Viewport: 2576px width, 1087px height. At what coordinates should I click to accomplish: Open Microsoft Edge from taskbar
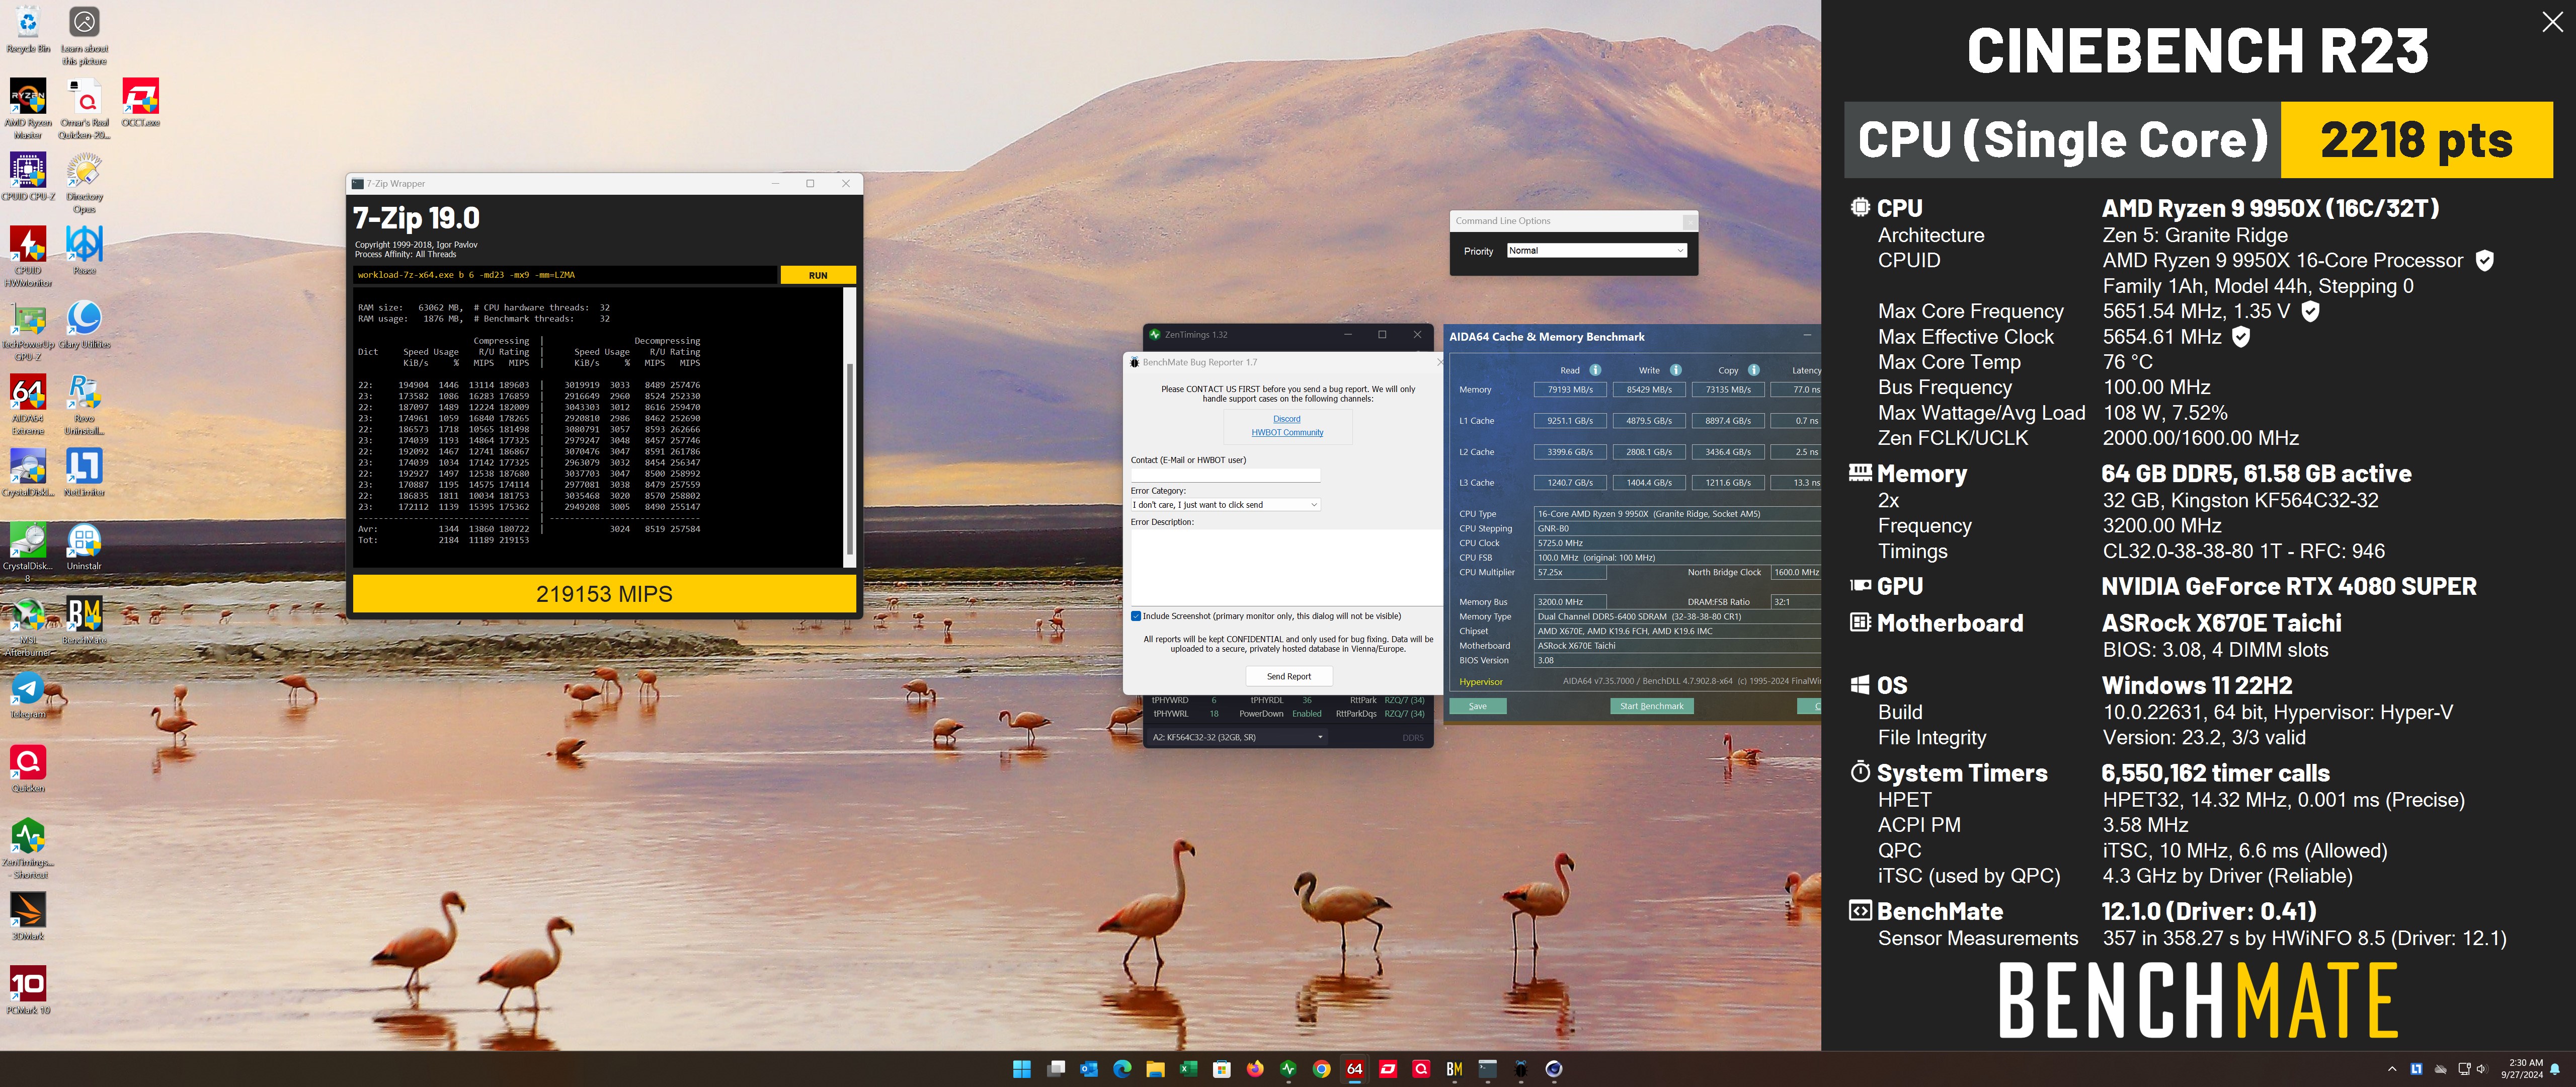(1122, 1069)
